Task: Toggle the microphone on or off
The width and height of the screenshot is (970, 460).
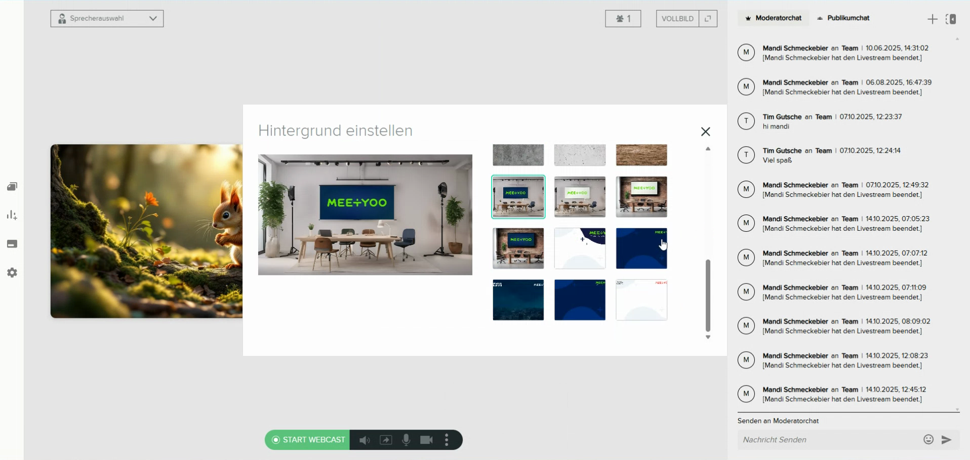Action: click(x=406, y=440)
